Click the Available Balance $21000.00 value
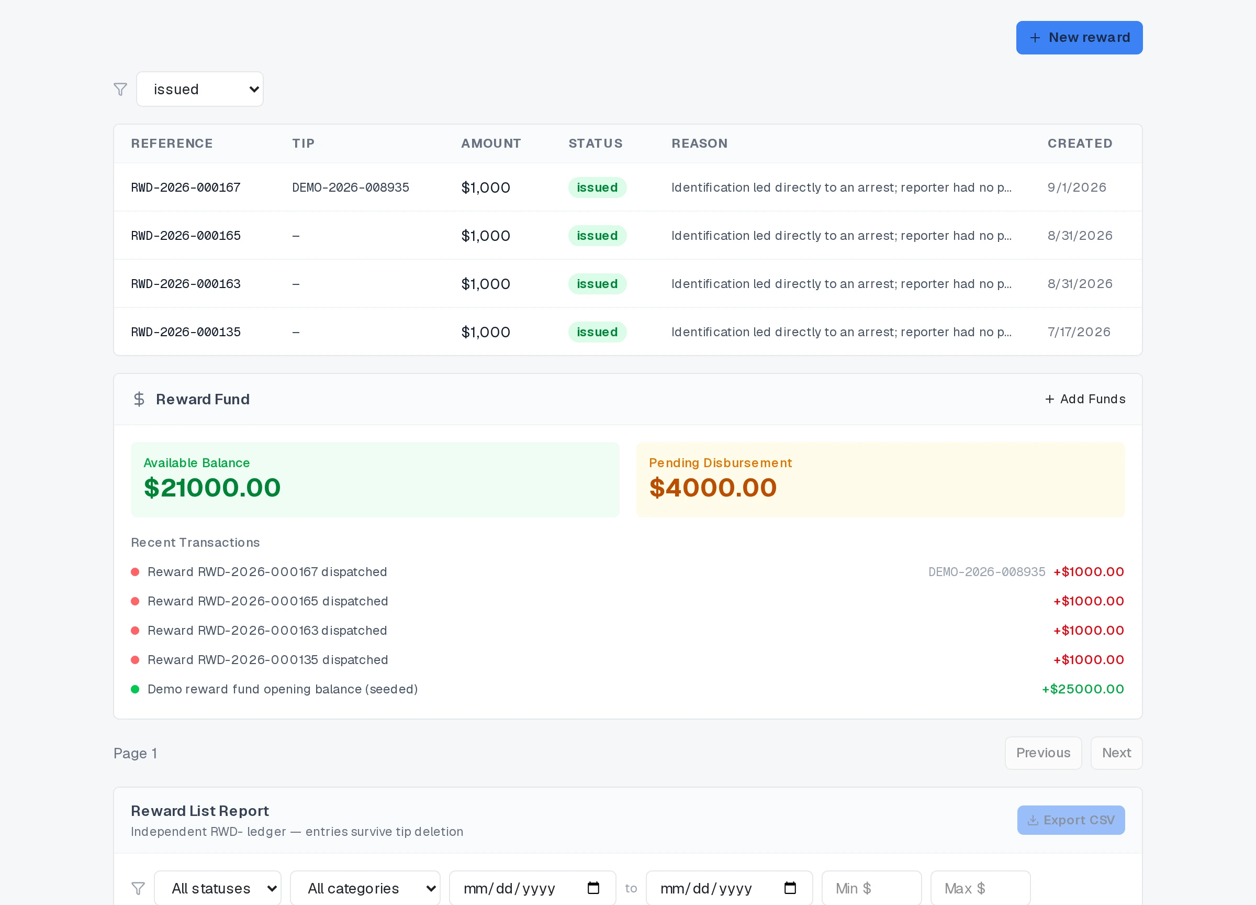The height and width of the screenshot is (905, 1256). (x=212, y=488)
